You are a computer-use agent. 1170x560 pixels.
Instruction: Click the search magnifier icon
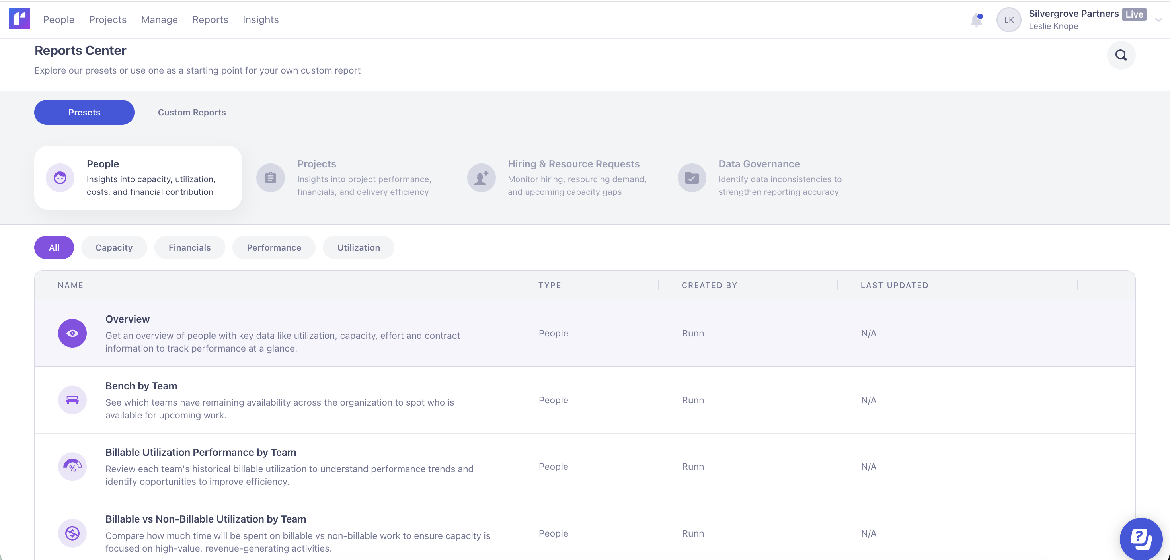1121,55
